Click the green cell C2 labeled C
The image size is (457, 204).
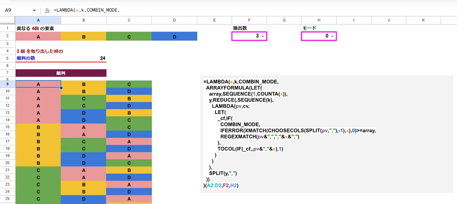pyautogui.click(x=129, y=37)
